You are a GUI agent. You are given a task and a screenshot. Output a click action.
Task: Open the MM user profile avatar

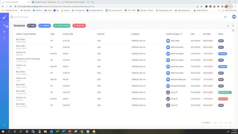point(233,17)
